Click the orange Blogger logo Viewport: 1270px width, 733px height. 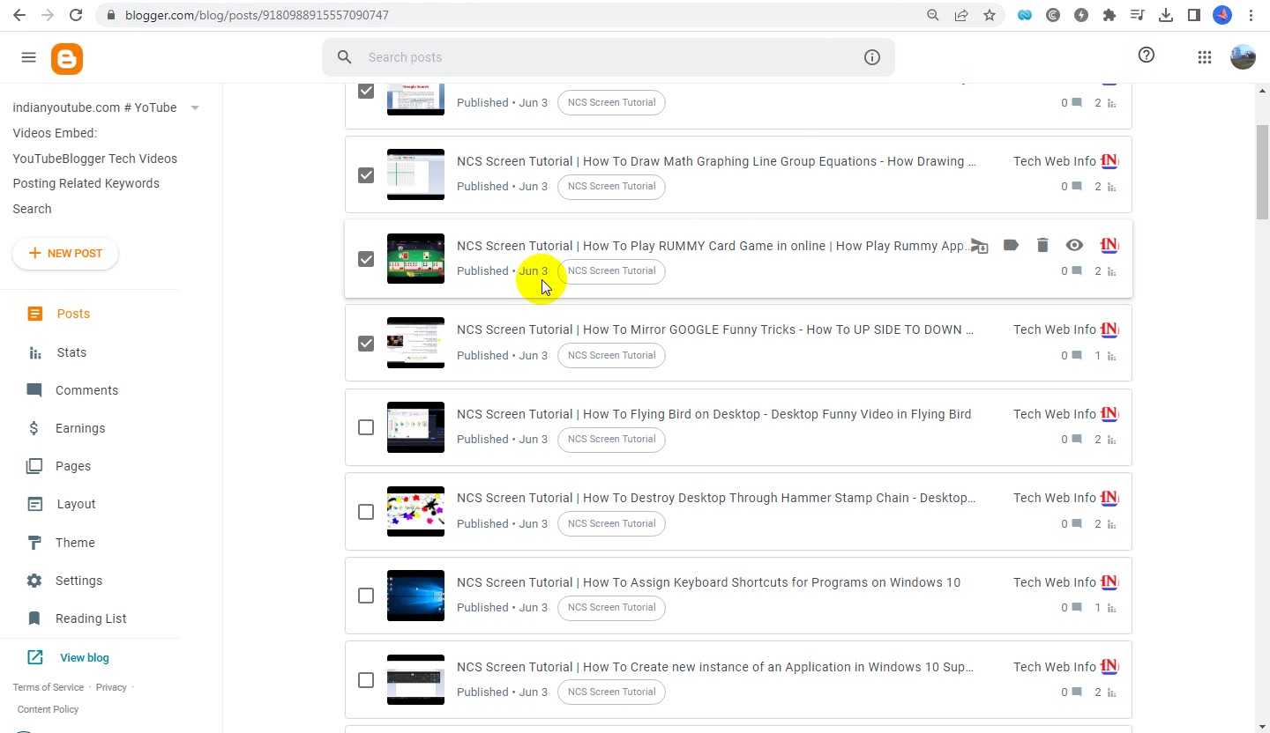tap(67, 58)
